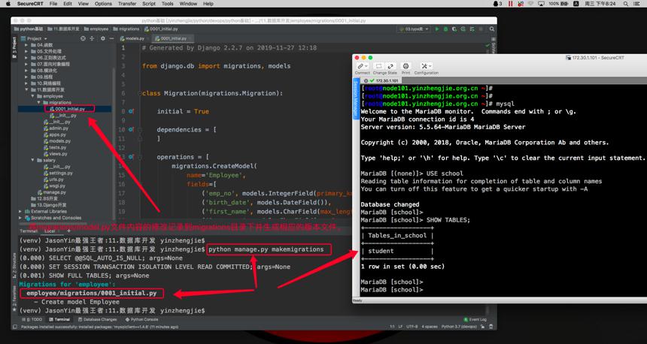
Task: Switch to the models.py editor tab
Action: pyautogui.click(x=132, y=38)
